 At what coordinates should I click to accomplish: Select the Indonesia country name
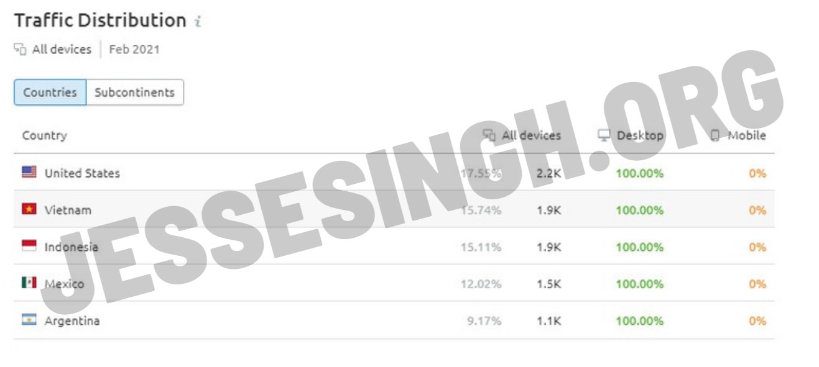tap(72, 247)
